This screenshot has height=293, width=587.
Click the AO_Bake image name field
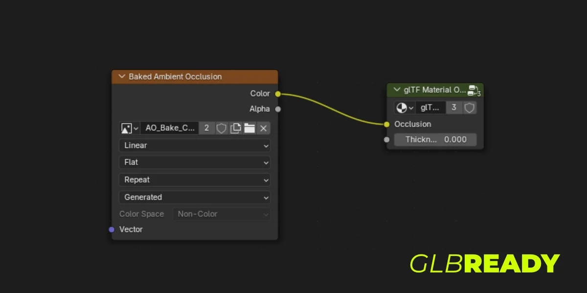[x=170, y=128]
